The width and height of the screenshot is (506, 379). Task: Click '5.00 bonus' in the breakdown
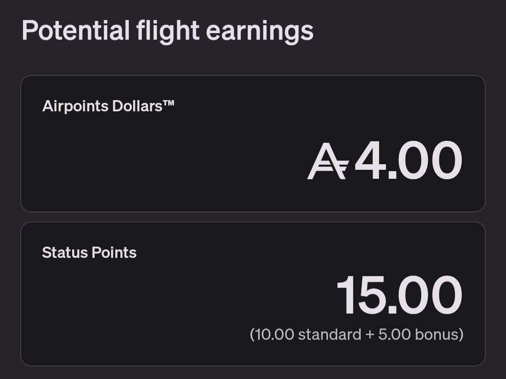(x=418, y=335)
